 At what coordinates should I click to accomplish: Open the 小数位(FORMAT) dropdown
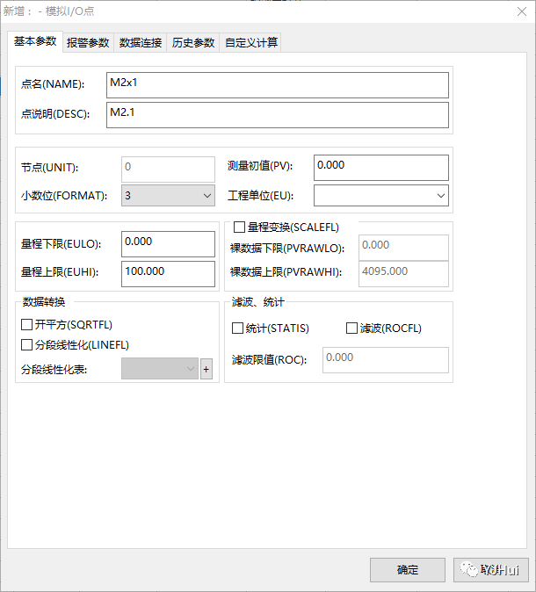point(168,196)
